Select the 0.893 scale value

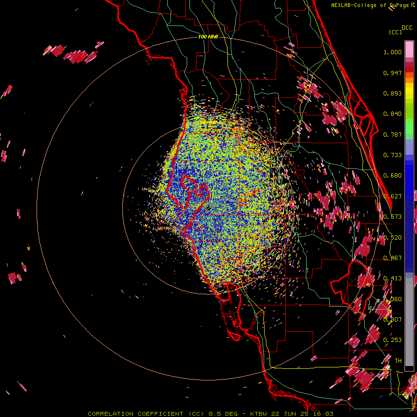tap(392, 93)
